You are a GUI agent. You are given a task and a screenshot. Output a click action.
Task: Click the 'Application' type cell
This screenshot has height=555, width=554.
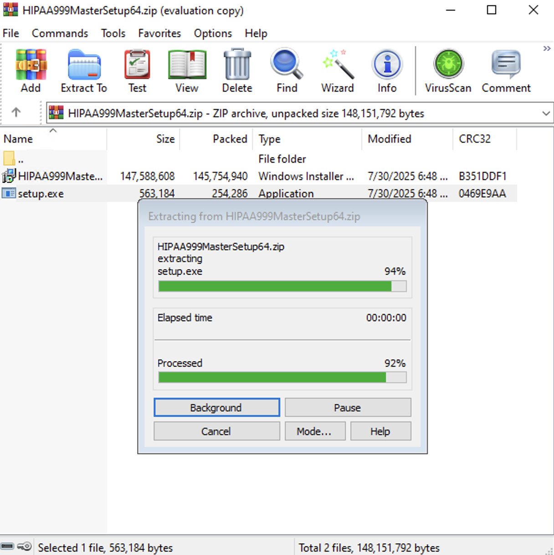pyautogui.click(x=286, y=194)
